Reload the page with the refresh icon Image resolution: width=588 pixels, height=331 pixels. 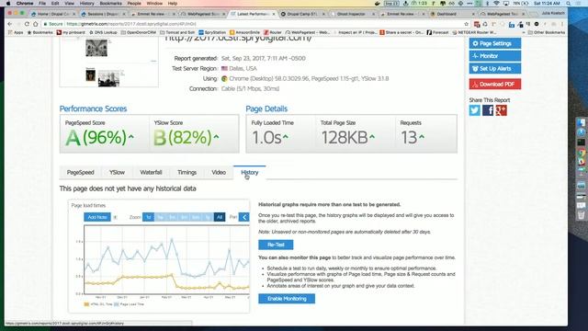pos(27,24)
